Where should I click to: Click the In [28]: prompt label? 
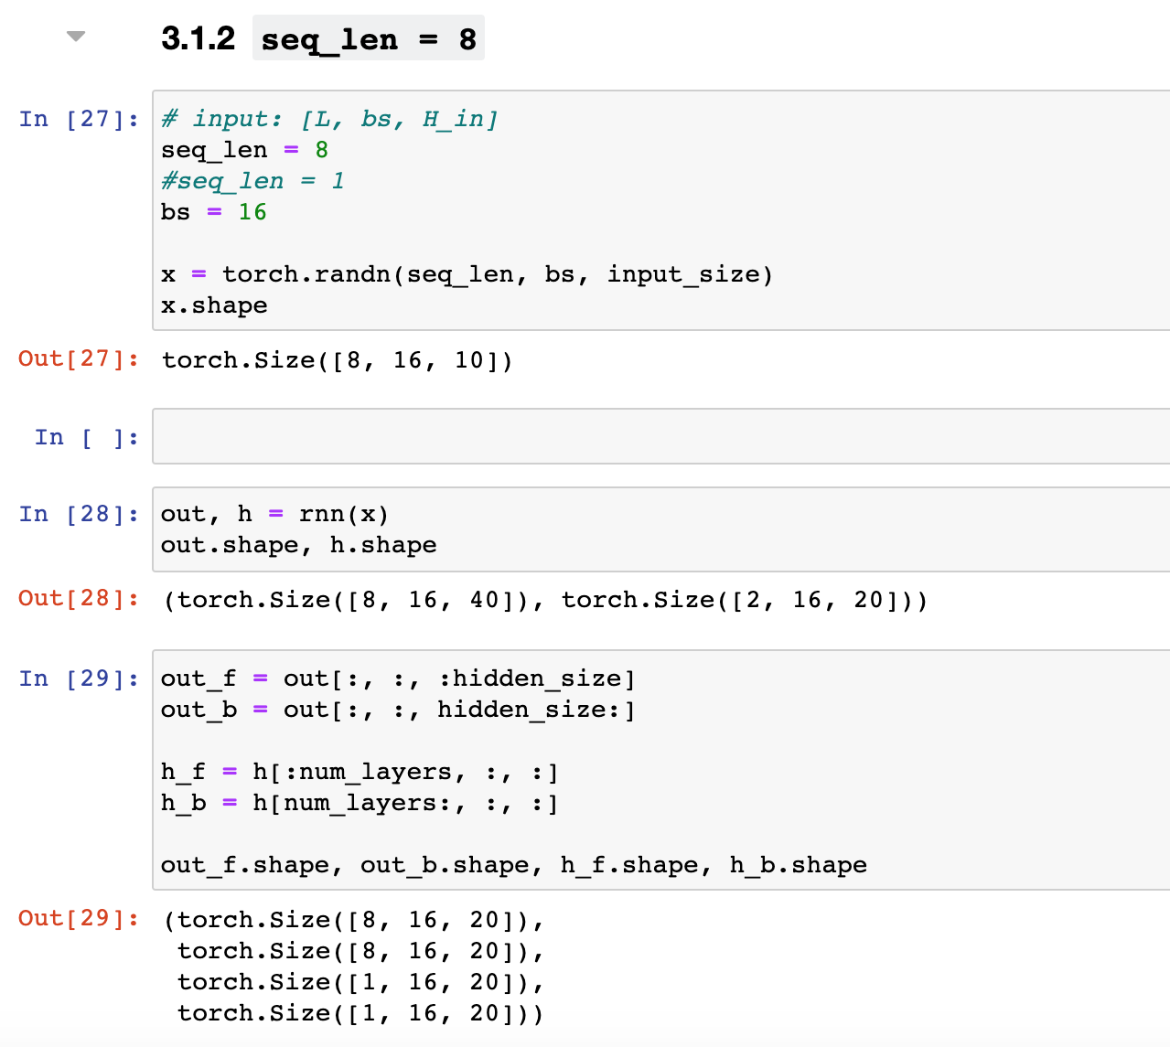coord(80,514)
